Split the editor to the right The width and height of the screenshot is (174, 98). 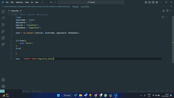tap(167, 11)
